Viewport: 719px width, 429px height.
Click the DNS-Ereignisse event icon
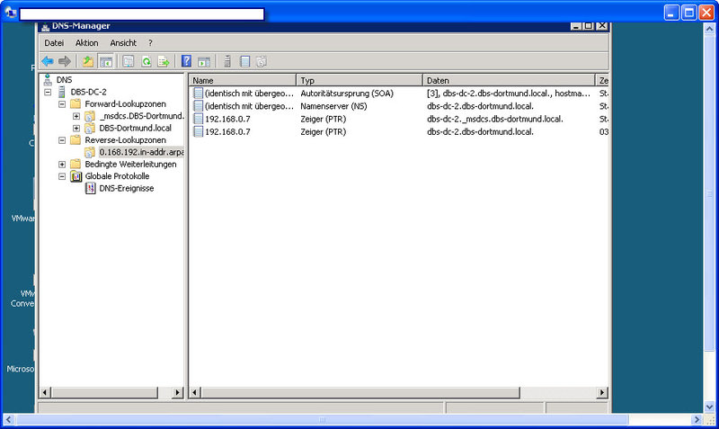[91, 188]
